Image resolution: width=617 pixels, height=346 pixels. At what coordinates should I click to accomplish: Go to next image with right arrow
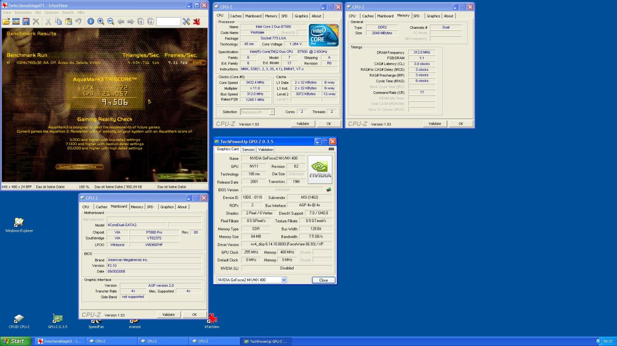click(x=131, y=22)
